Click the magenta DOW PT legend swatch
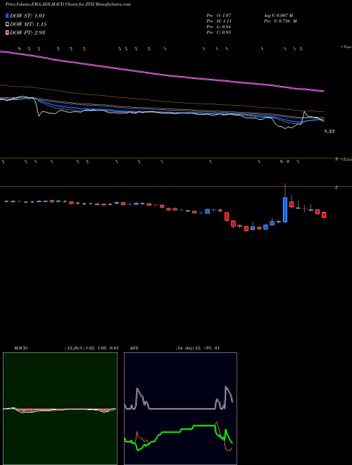The width and height of the screenshot is (352, 465). (8, 32)
